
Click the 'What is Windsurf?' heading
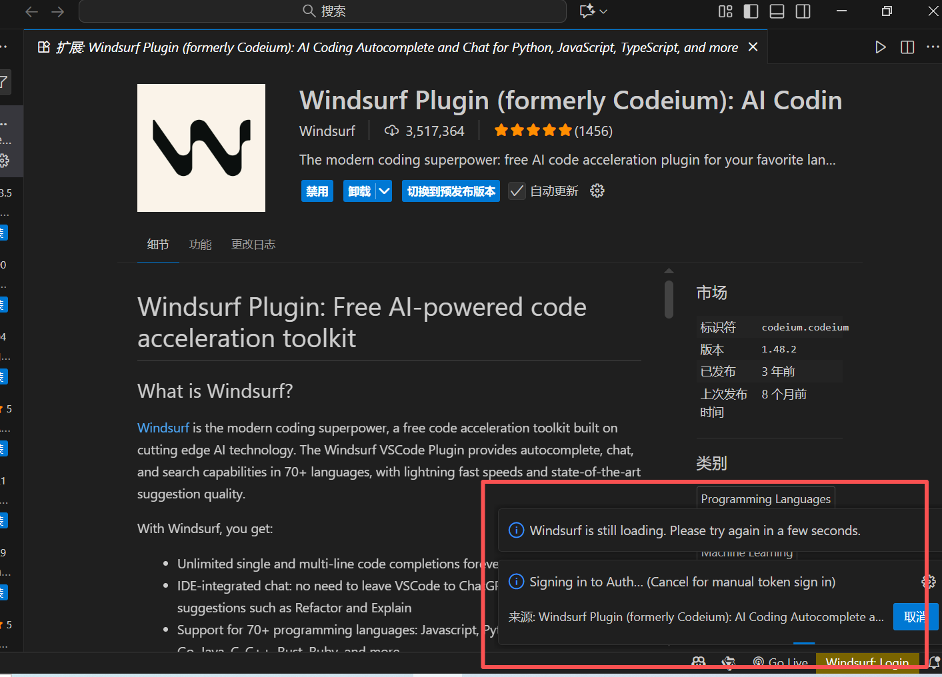click(215, 390)
